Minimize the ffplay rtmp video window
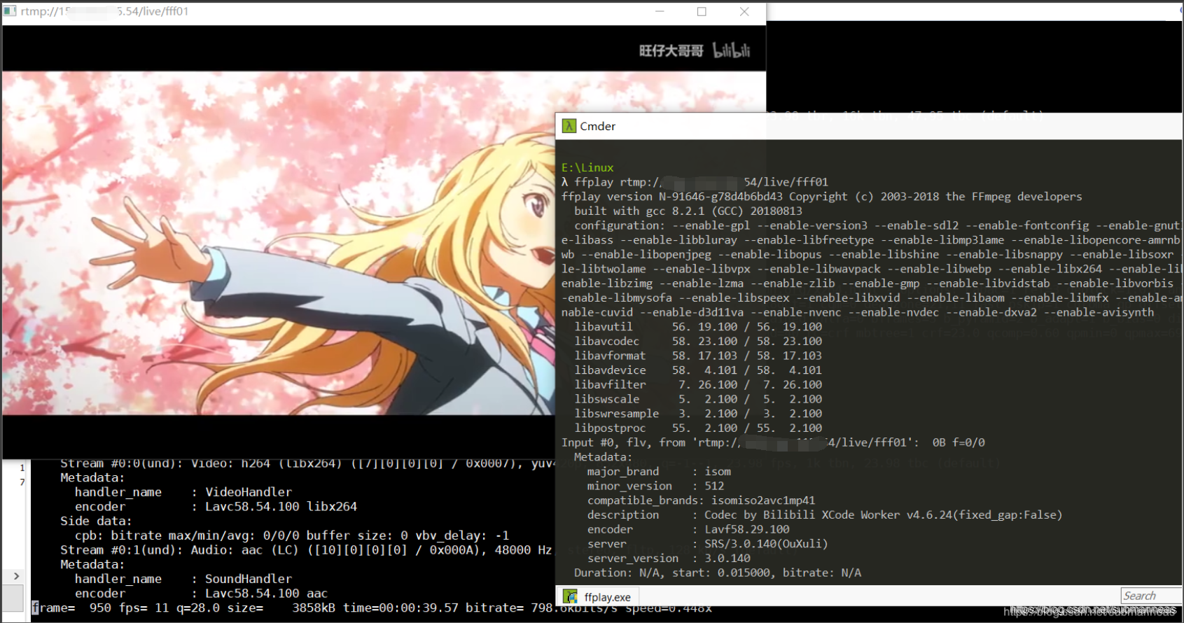 coord(660,11)
